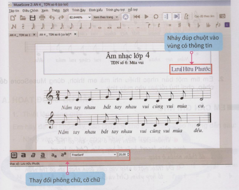Toggle loop playback button

156,17
